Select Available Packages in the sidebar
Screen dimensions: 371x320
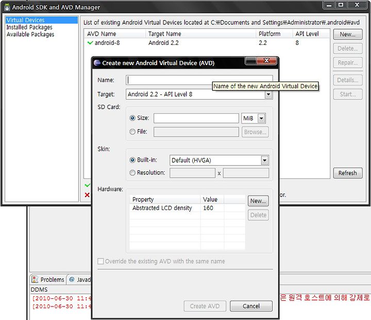click(x=30, y=35)
